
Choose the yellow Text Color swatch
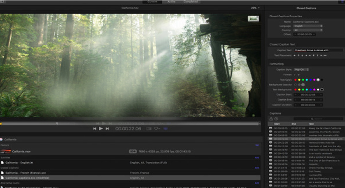click(299, 80)
